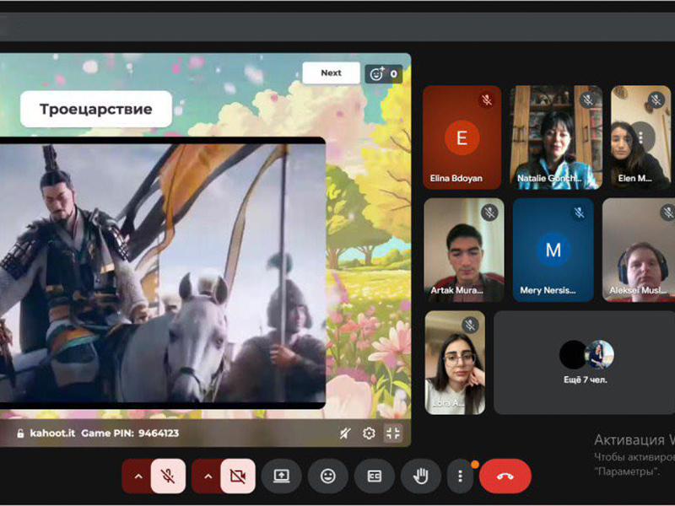Toggle the microphone mute button
Viewport: 675px width, 506px height.
click(x=168, y=476)
